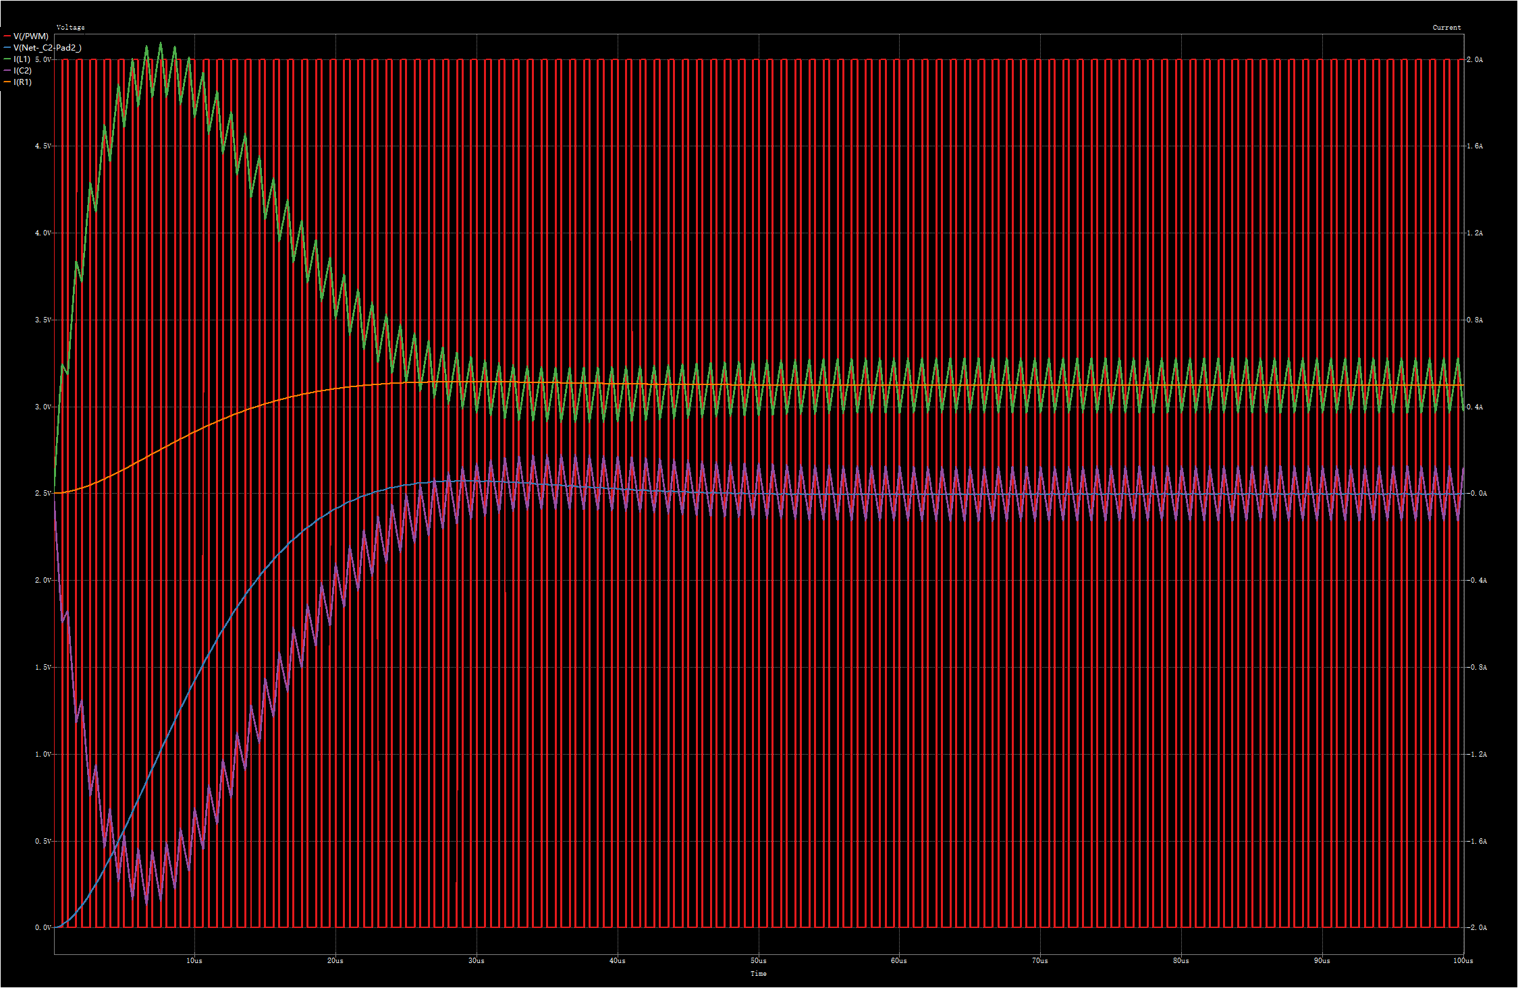Click the Time axis label

(x=759, y=974)
